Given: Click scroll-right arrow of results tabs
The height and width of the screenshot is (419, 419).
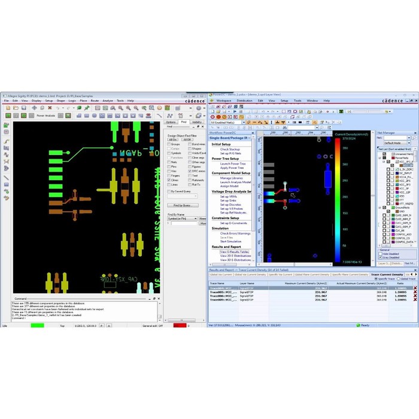Looking at the screenshot, I should [x=416, y=274].
